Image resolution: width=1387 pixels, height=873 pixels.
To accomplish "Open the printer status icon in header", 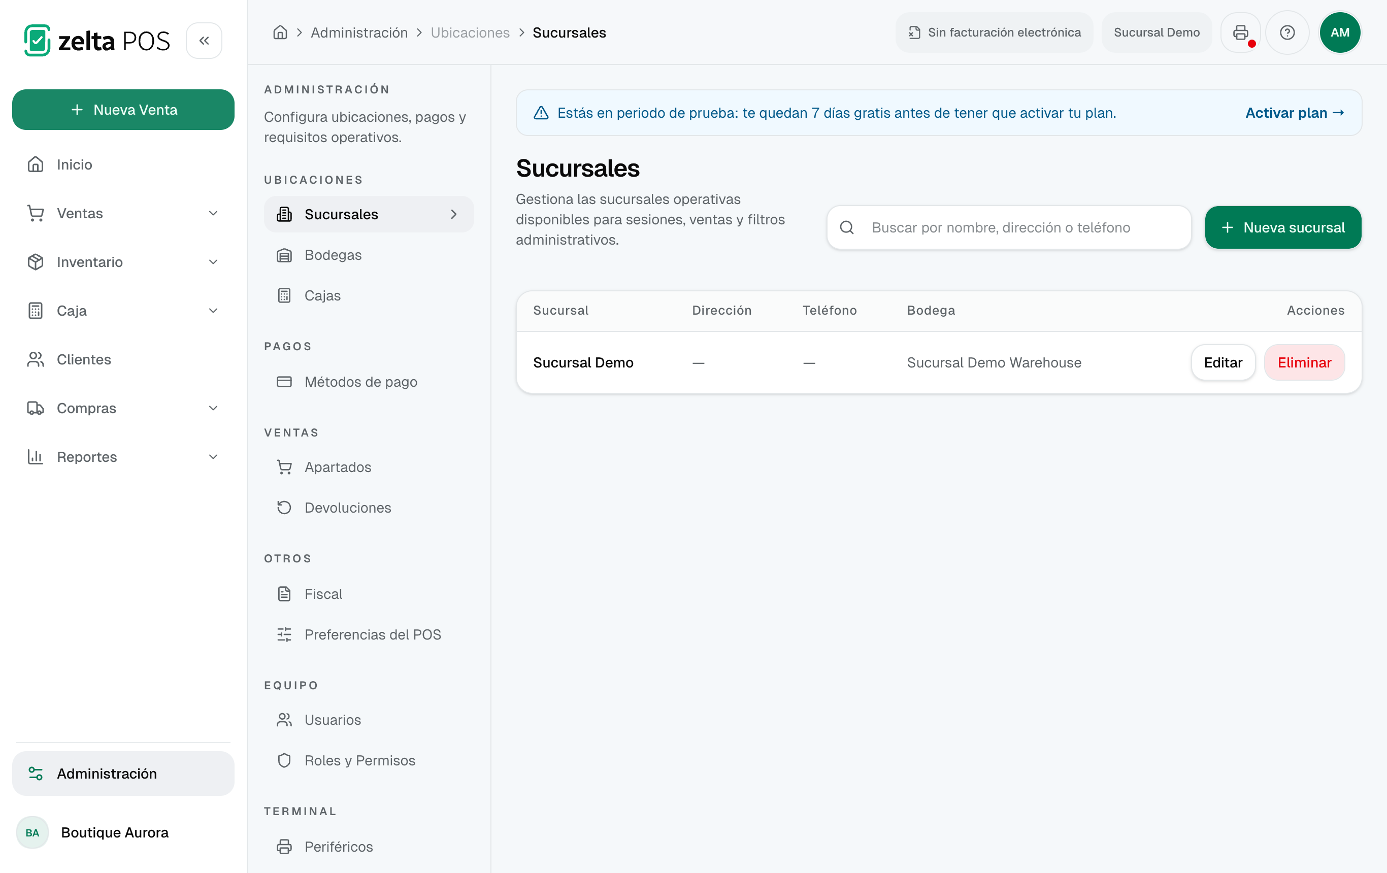I will (1241, 32).
